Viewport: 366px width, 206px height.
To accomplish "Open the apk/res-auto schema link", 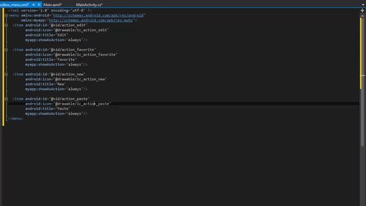I will (91, 21).
